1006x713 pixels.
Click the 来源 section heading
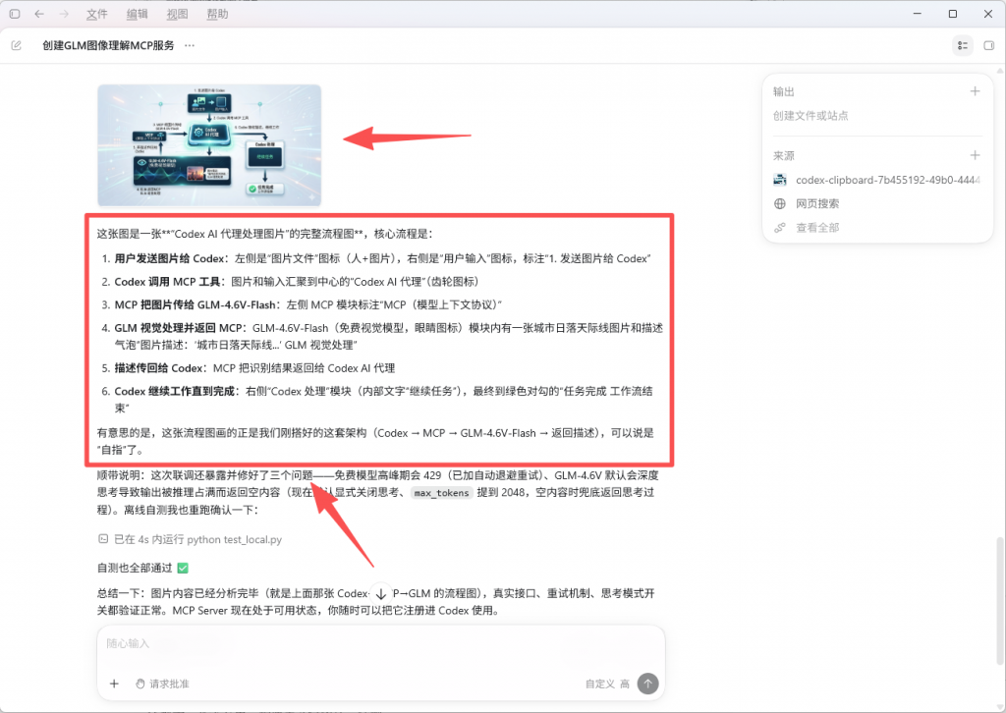(x=783, y=156)
